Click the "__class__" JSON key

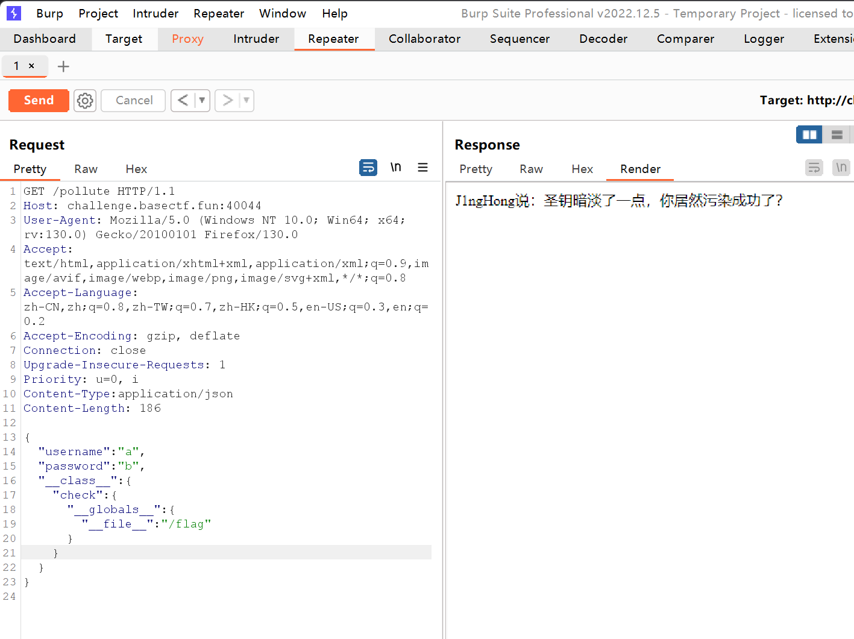pos(78,480)
